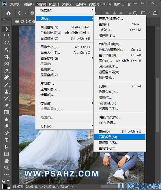
Task: Select the Zoom tool in toolbox
Action: click(x=6, y=168)
